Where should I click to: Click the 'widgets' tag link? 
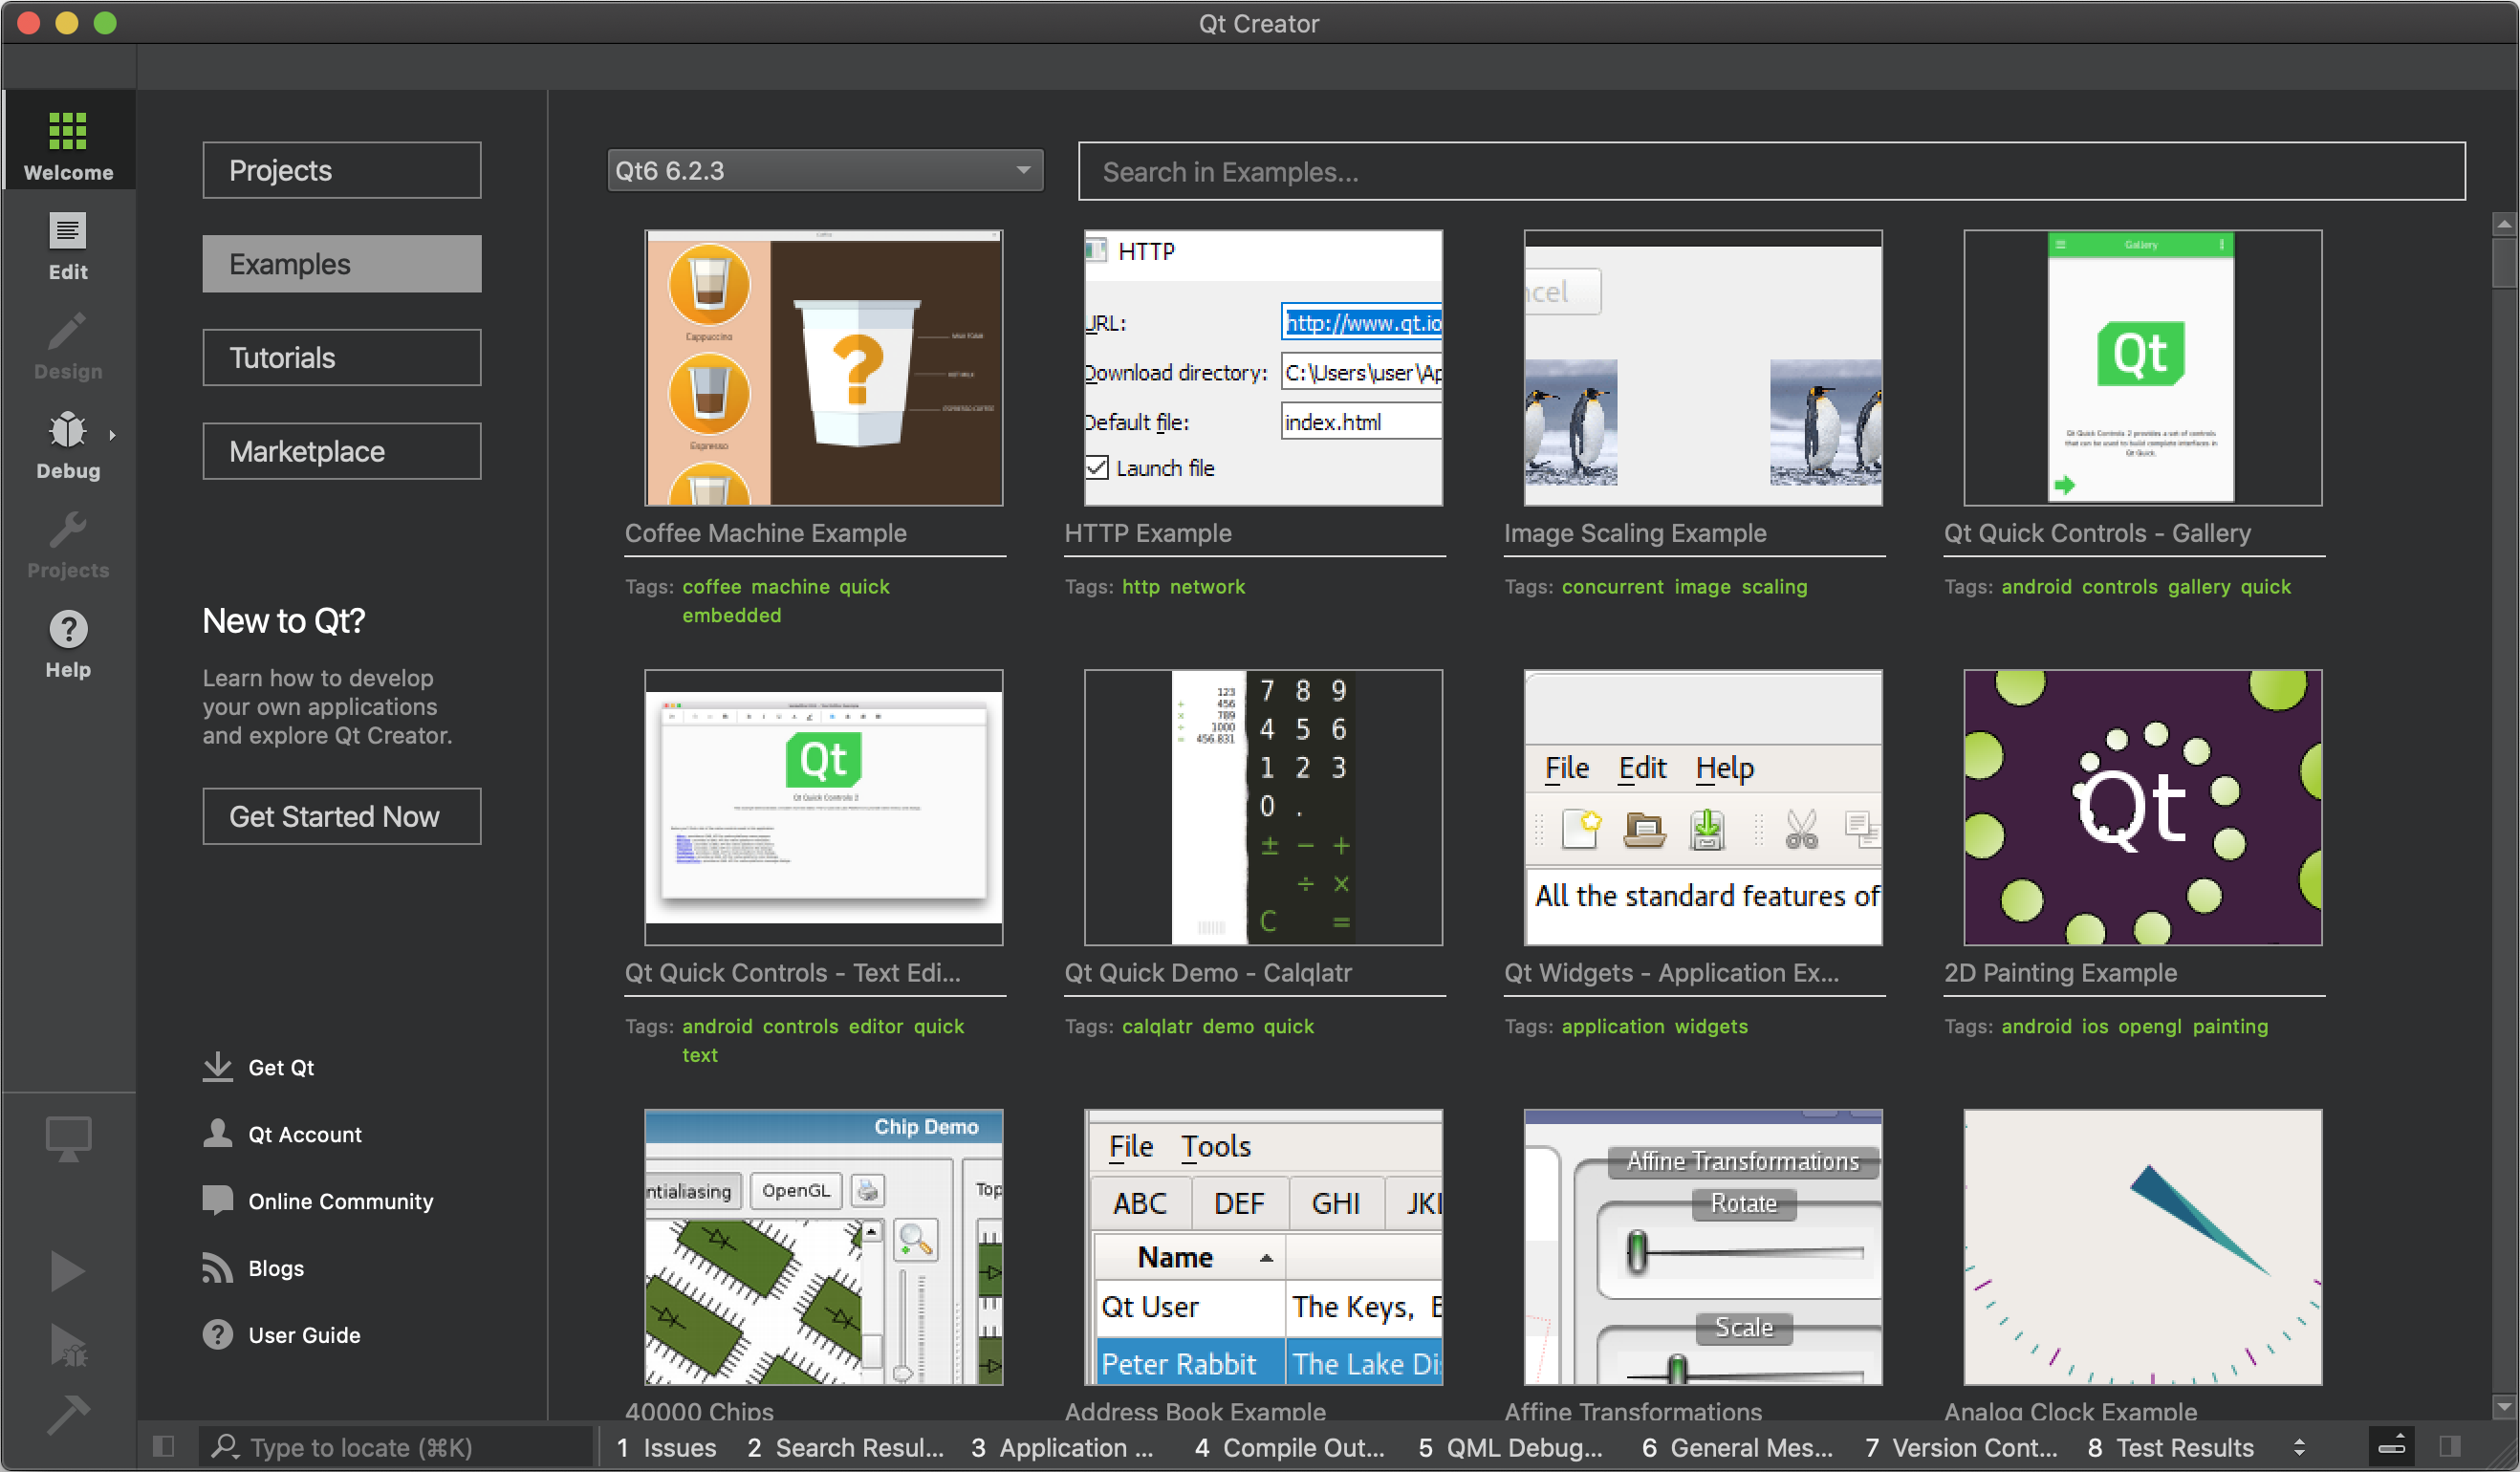tap(1712, 1027)
